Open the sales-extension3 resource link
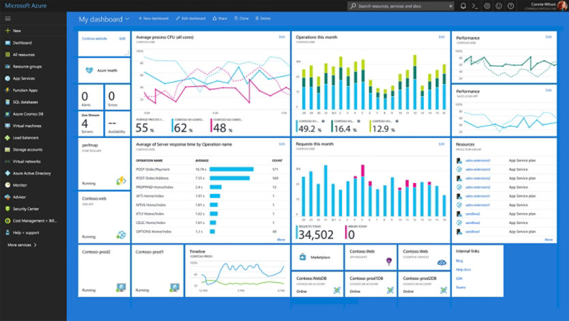569x321 pixels. 477,160
